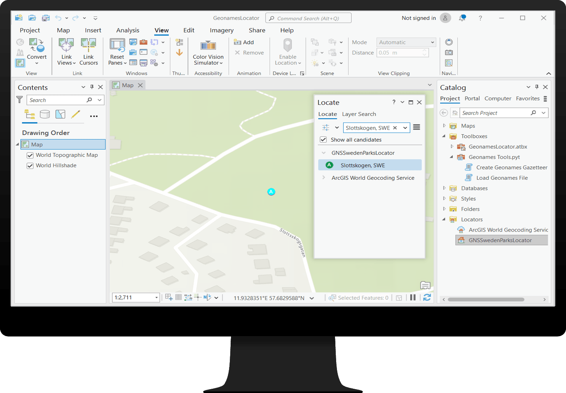Switch to the Imagery ribbon tab
The height and width of the screenshot is (393, 566).
(222, 30)
